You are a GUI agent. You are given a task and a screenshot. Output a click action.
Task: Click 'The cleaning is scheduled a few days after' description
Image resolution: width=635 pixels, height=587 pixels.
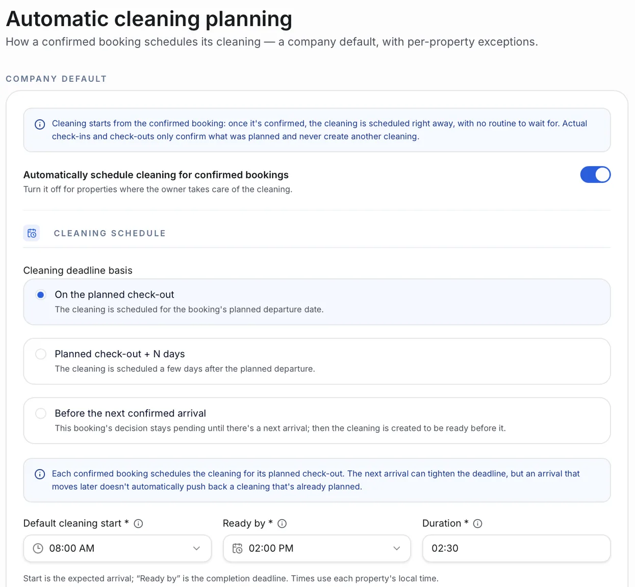click(x=185, y=369)
